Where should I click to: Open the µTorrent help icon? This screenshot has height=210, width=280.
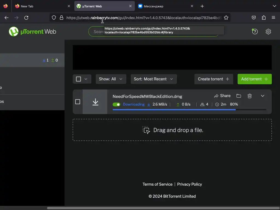click(255, 32)
